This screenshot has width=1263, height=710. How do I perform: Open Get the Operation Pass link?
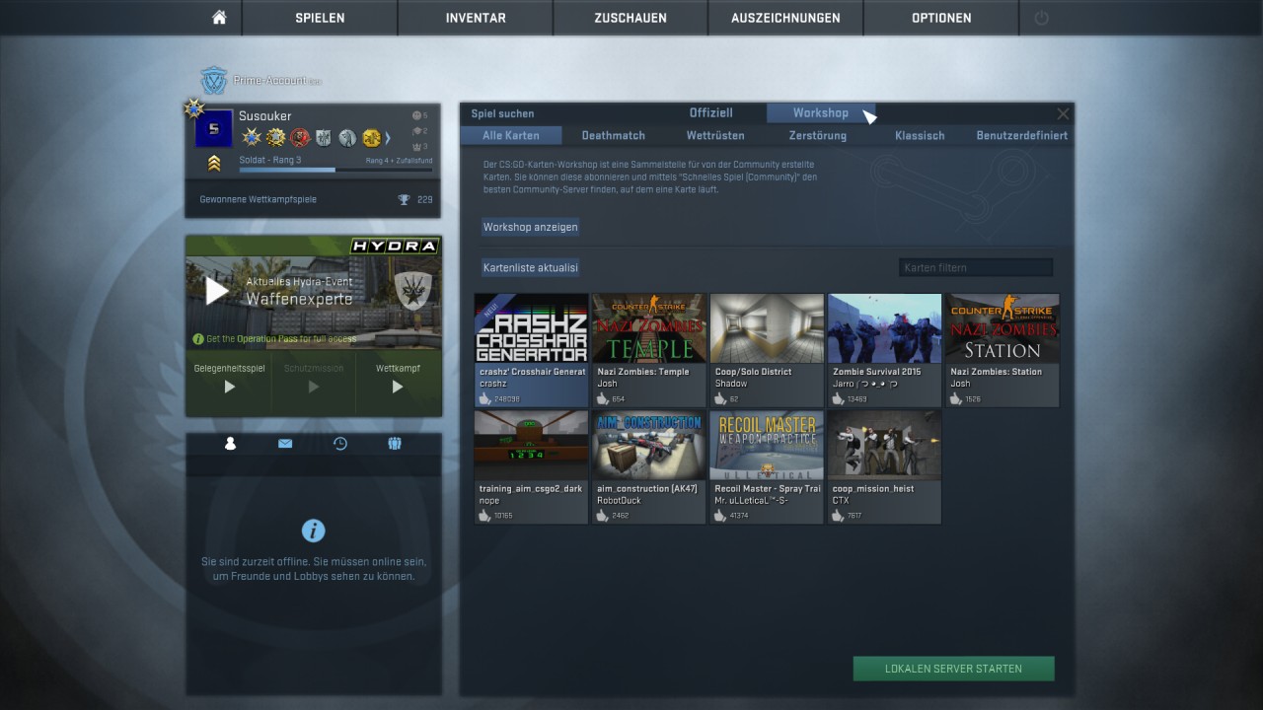pyautogui.click(x=282, y=338)
